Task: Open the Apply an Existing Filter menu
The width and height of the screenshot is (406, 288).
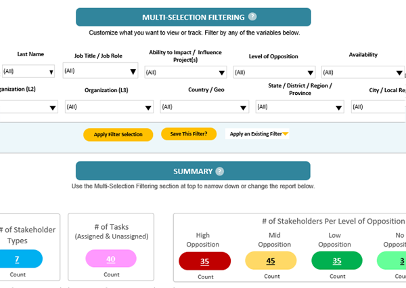Action: pyautogui.click(x=257, y=133)
